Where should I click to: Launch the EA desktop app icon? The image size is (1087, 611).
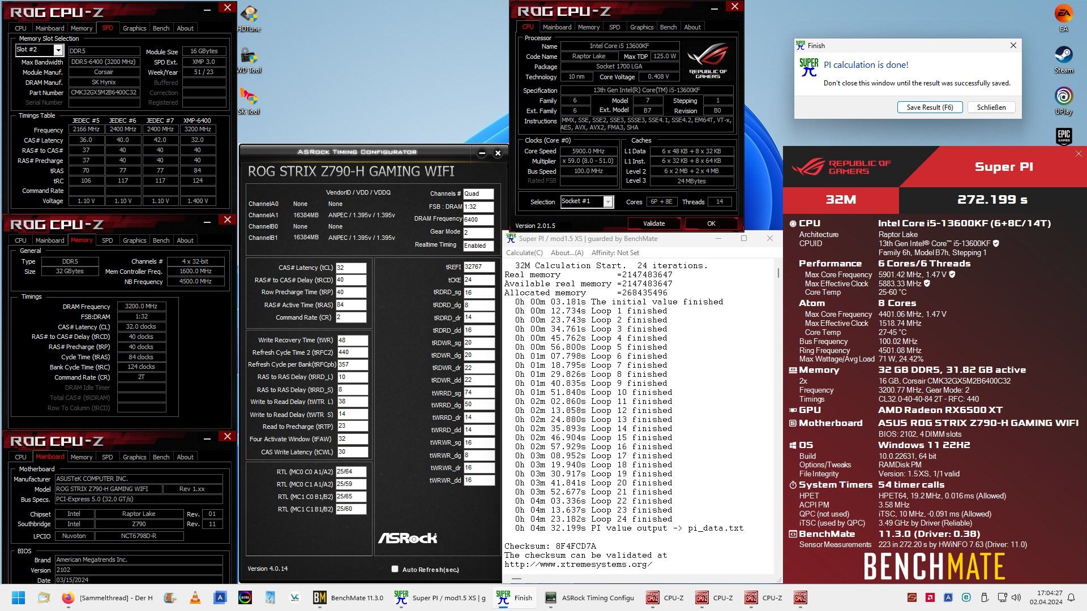pyautogui.click(x=1064, y=18)
